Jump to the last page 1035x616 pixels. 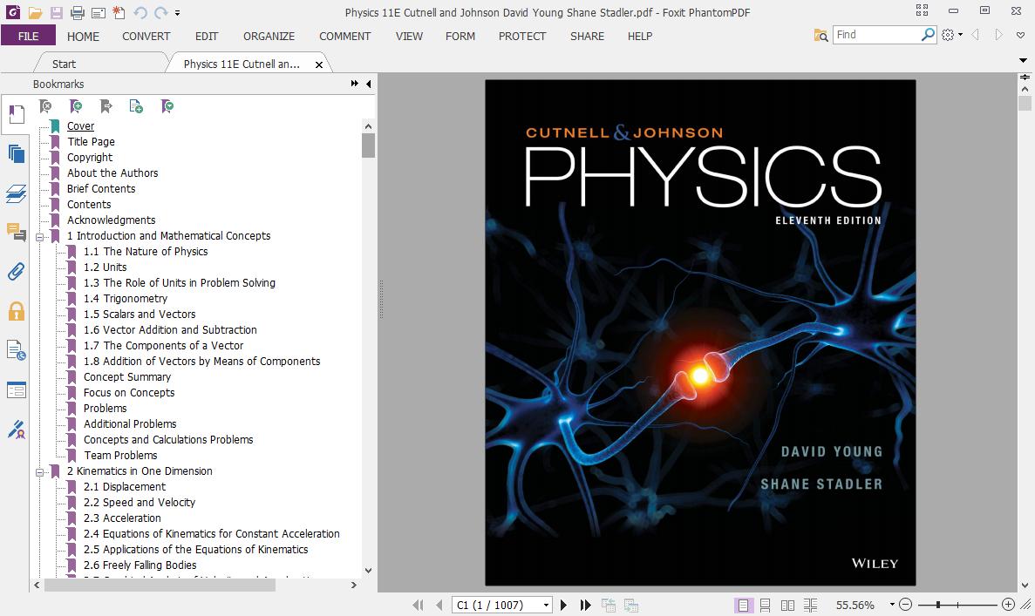[x=585, y=605]
